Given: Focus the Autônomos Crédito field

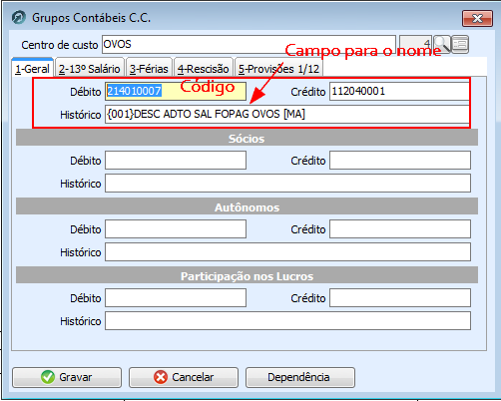Looking at the screenshot, I should click(400, 229).
